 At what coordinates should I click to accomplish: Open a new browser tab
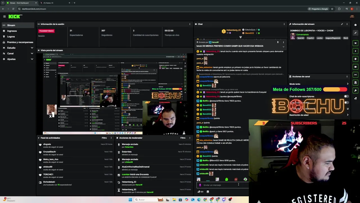[x=74, y=3]
